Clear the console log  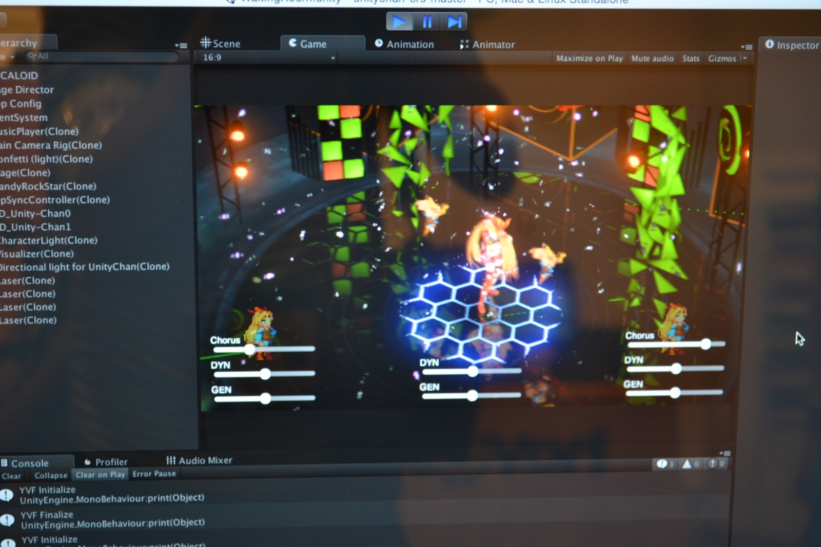click(x=11, y=476)
